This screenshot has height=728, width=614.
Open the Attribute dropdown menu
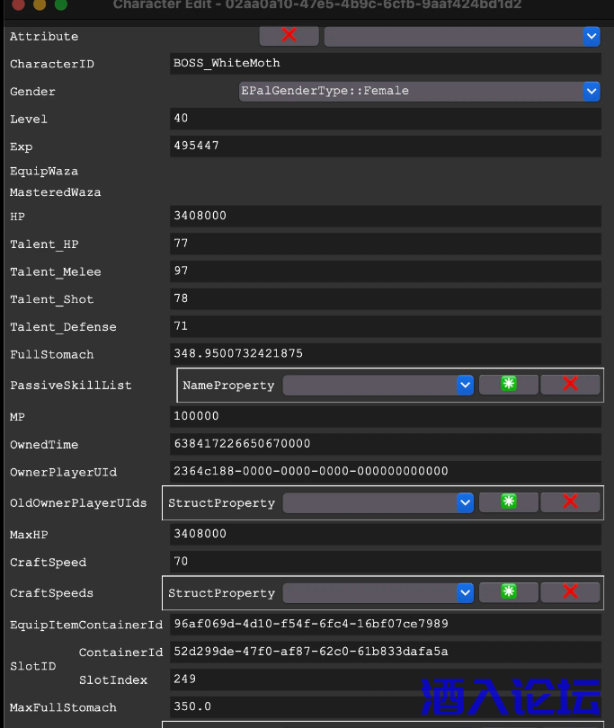tap(461, 36)
